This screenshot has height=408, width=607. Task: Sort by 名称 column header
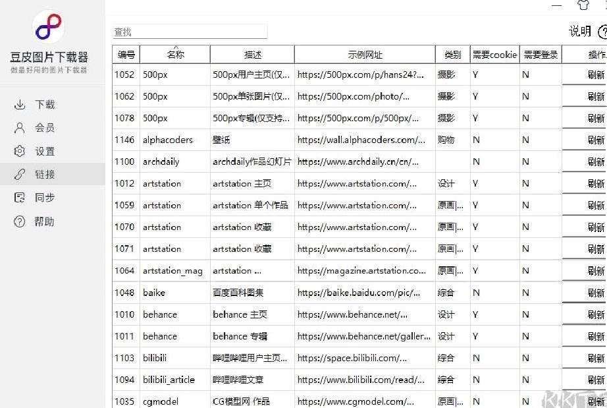tap(175, 55)
